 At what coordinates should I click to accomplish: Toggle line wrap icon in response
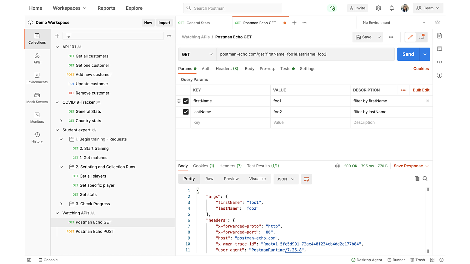point(306,179)
